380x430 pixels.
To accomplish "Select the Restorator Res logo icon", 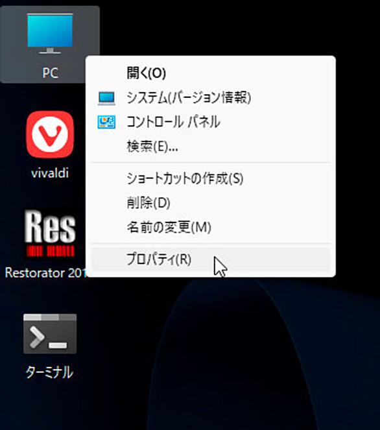I will pos(50,233).
